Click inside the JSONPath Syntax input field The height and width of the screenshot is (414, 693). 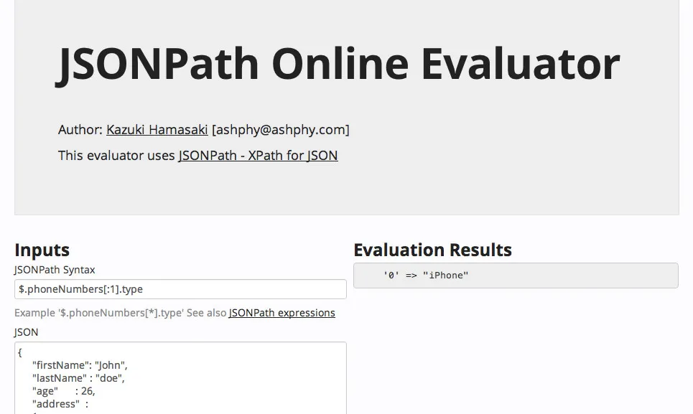[x=180, y=289]
